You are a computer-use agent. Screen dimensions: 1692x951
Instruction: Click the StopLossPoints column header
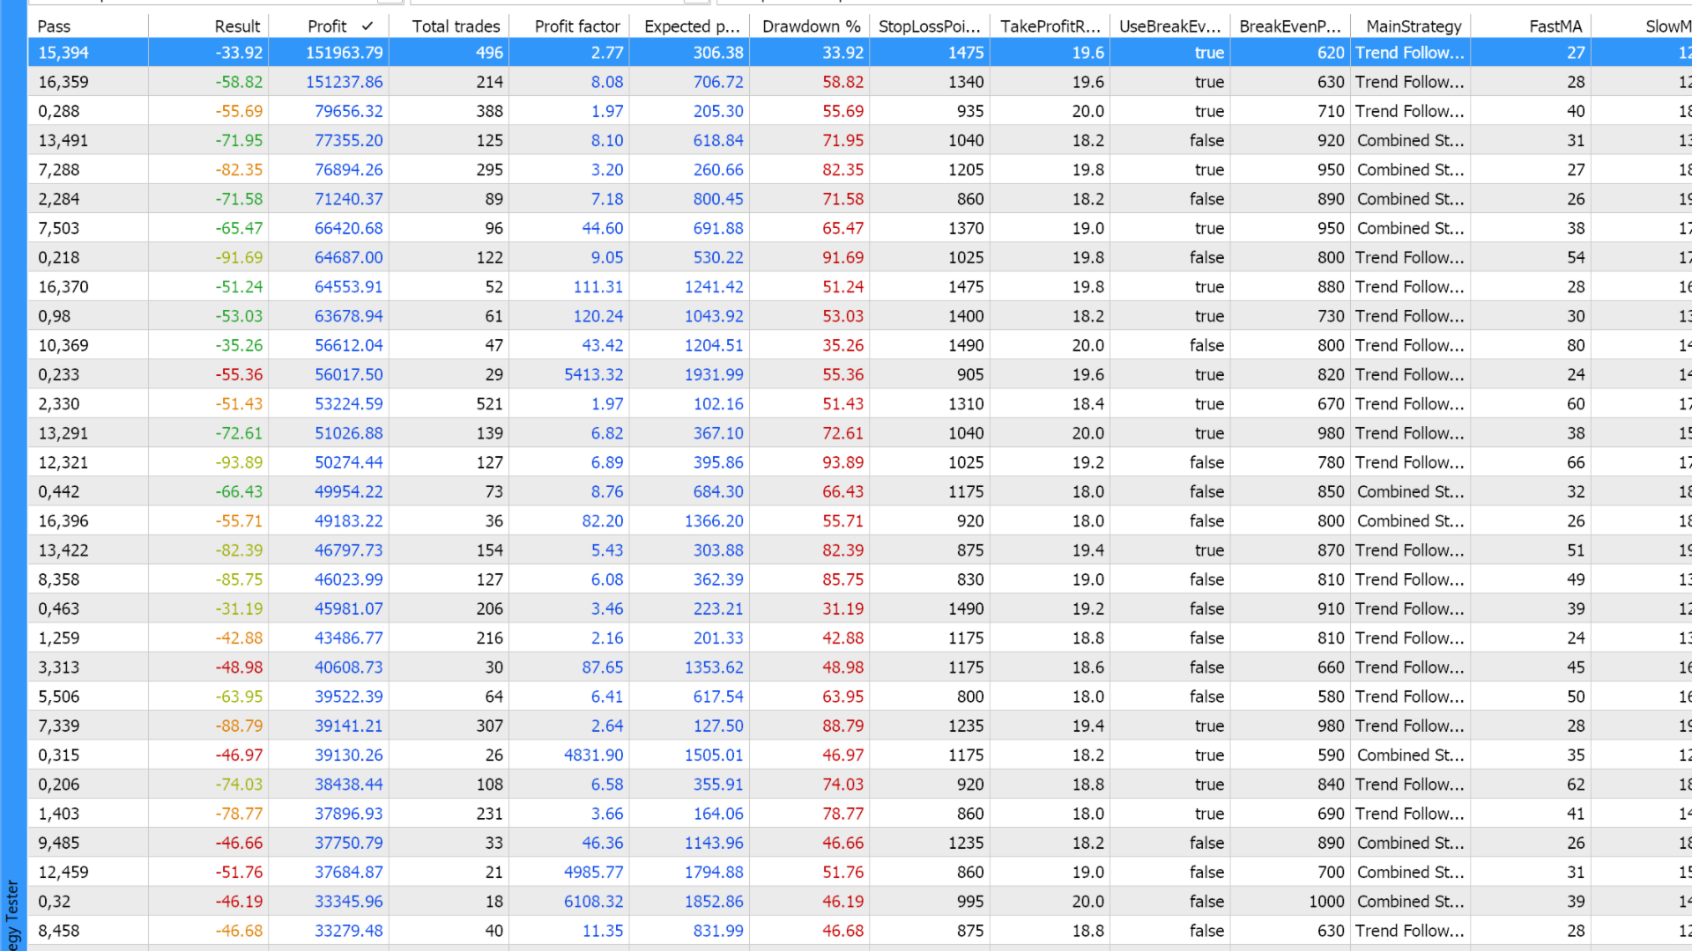[929, 26]
